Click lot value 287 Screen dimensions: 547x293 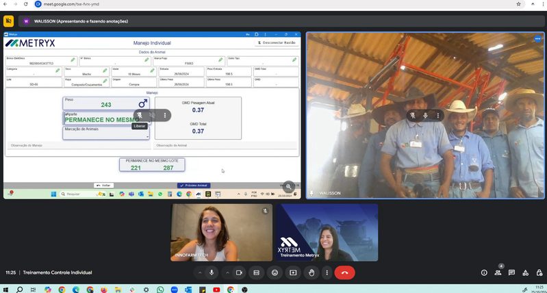(x=168, y=168)
